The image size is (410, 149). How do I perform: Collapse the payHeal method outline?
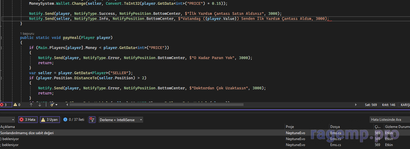point(1,38)
